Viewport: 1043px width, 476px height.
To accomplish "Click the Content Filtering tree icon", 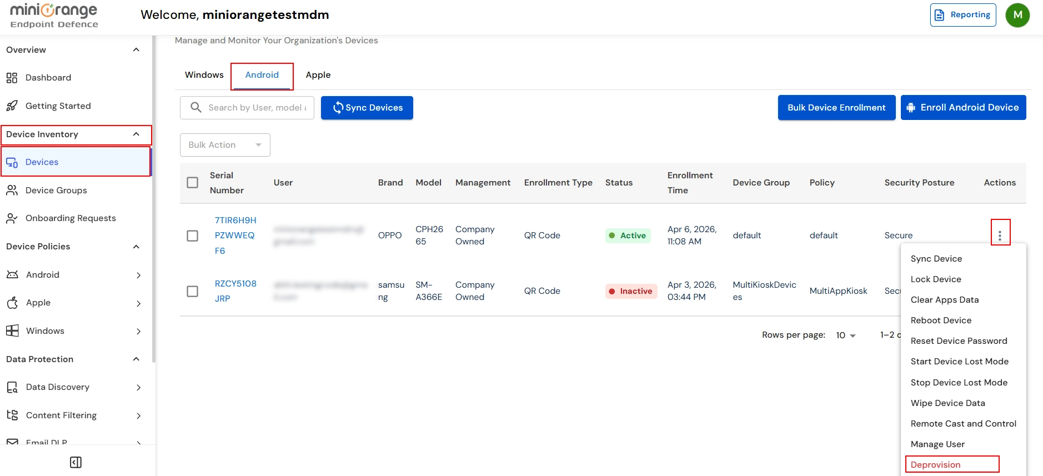I will [12, 415].
